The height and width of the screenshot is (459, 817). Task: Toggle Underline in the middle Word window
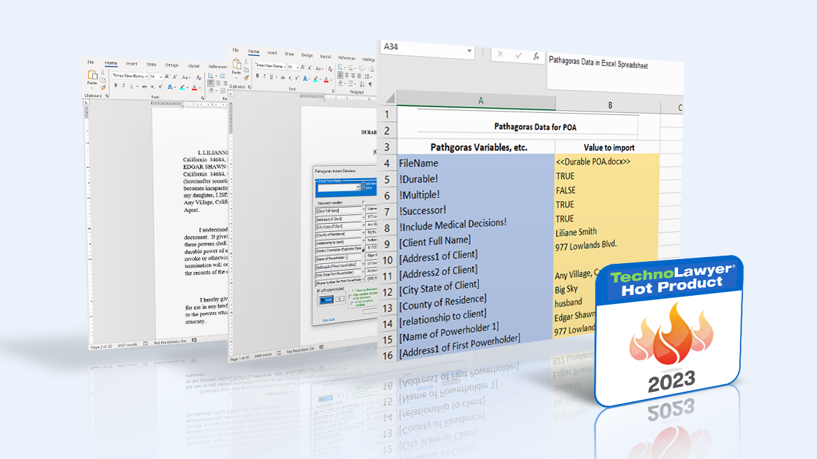pyautogui.click(x=272, y=76)
